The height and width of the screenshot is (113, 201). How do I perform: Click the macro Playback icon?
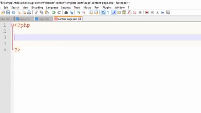[x=157, y=13]
